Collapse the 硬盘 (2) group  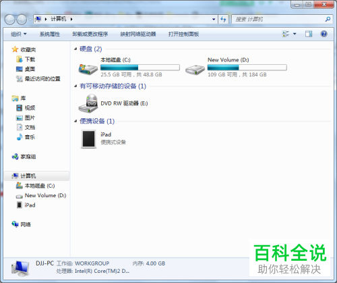click(75, 49)
